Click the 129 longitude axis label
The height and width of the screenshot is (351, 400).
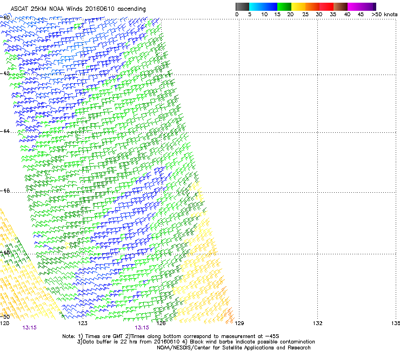click(x=239, y=323)
